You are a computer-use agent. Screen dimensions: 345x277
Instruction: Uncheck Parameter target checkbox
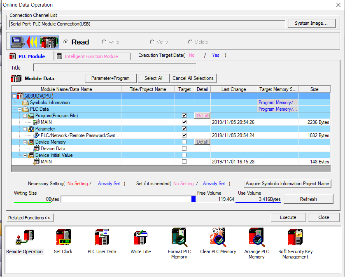coord(184,129)
